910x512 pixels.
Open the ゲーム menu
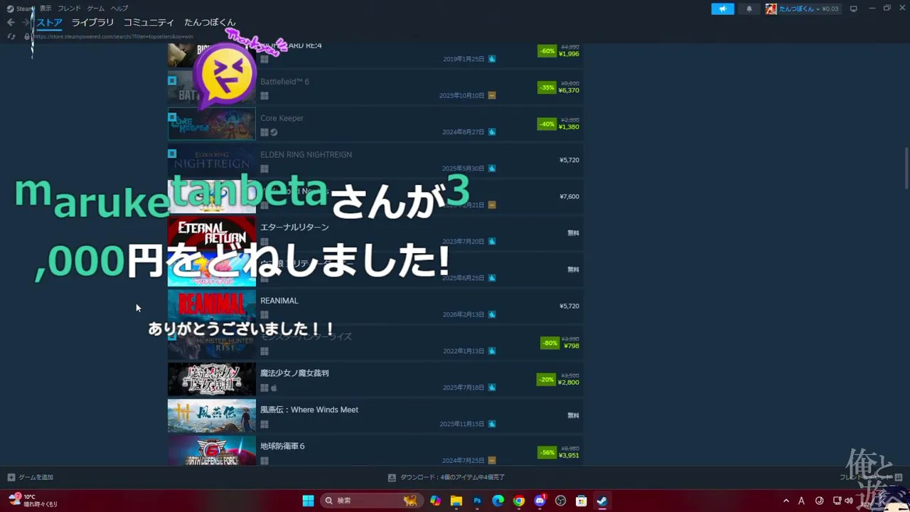pyautogui.click(x=95, y=9)
